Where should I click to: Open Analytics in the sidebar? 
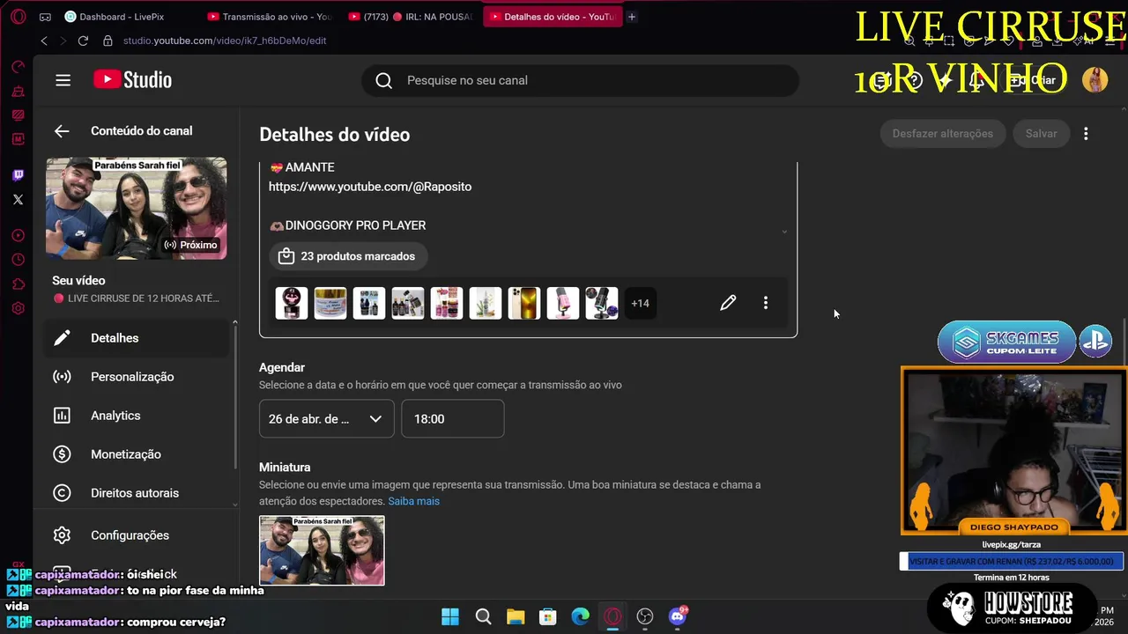137,416
